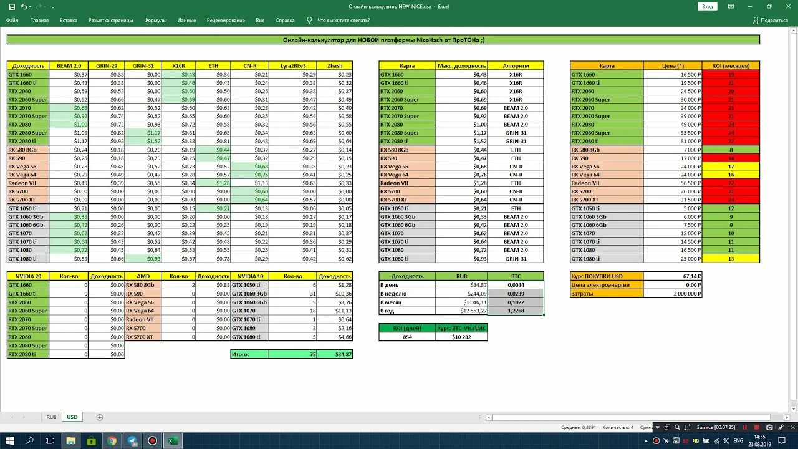Click the recorder pencil draw icon
Screen dimensions: 798x449
(x=781, y=427)
